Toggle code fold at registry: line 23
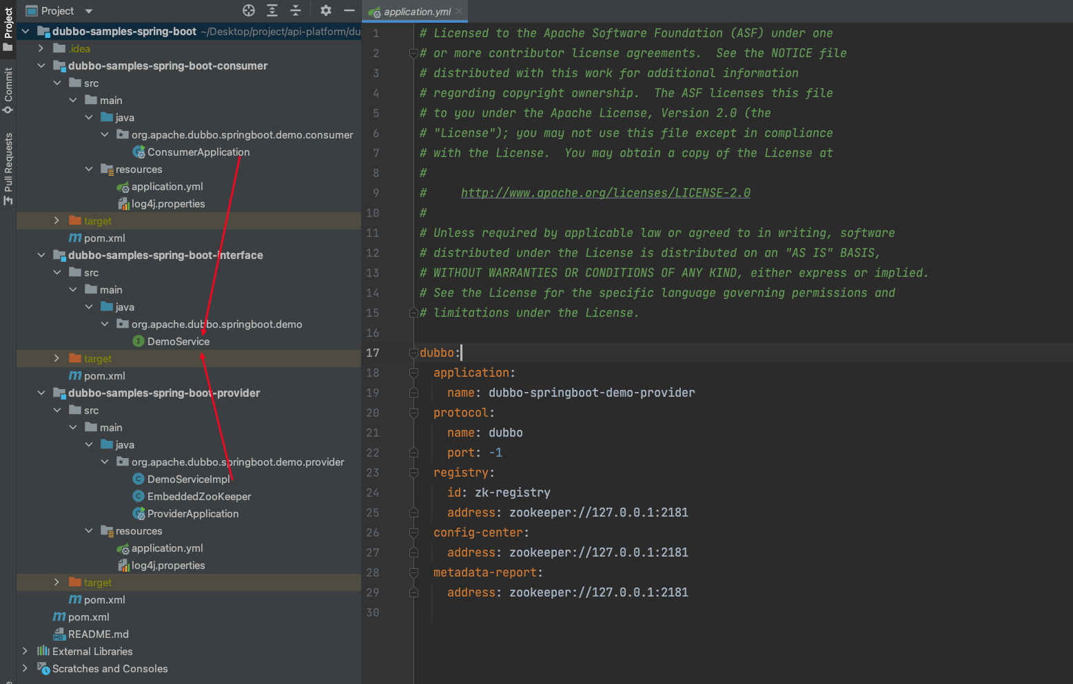 413,473
